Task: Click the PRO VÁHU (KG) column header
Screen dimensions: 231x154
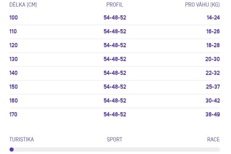Action: [202, 4]
